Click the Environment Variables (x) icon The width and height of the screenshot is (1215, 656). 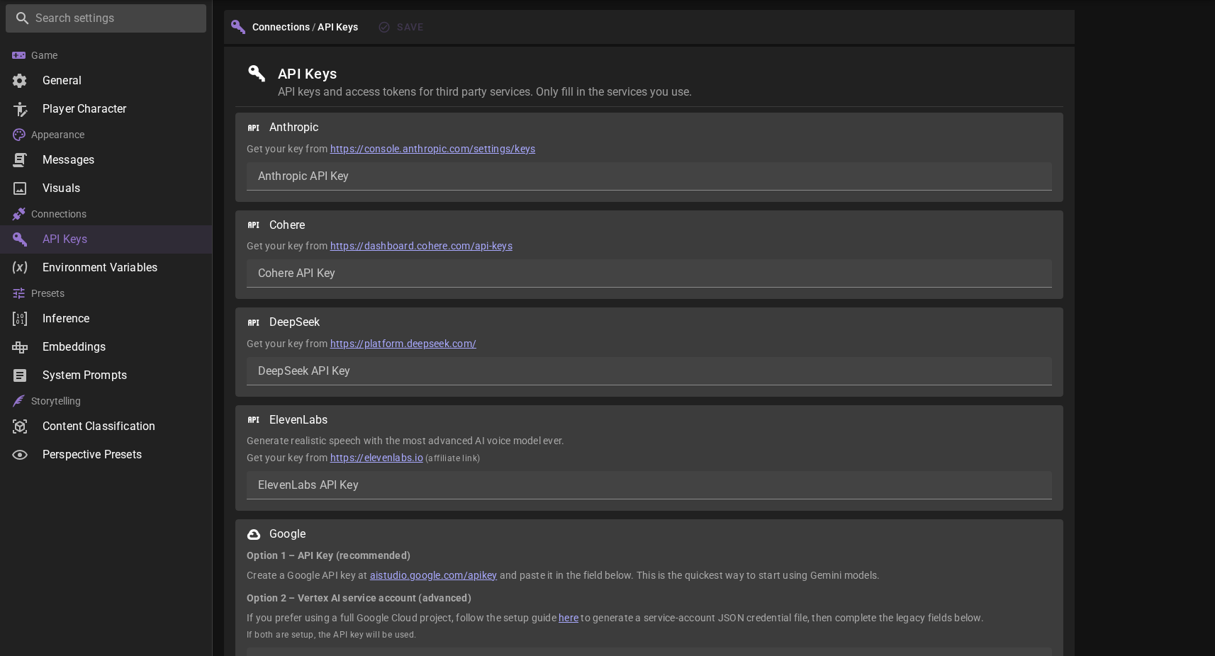(x=20, y=268)
